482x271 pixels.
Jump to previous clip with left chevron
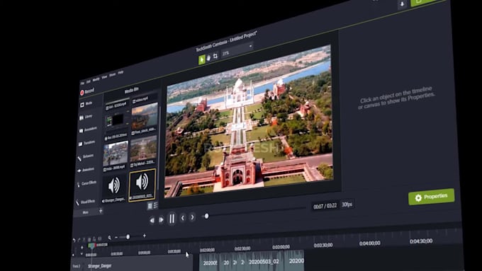click(183, 218)
